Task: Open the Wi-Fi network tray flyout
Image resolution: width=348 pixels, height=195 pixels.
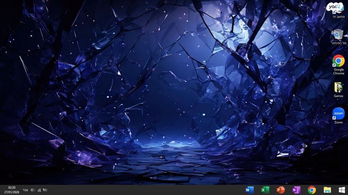Action: pos(39,190)
